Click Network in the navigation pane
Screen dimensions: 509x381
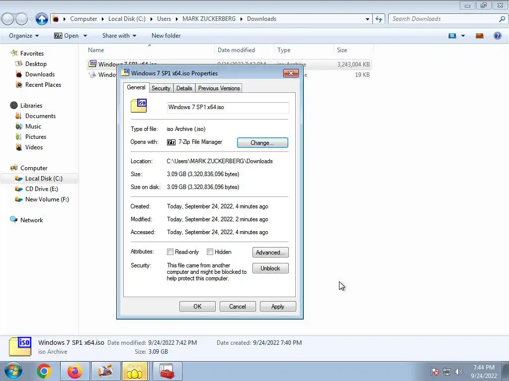click(x=31, y=220)
